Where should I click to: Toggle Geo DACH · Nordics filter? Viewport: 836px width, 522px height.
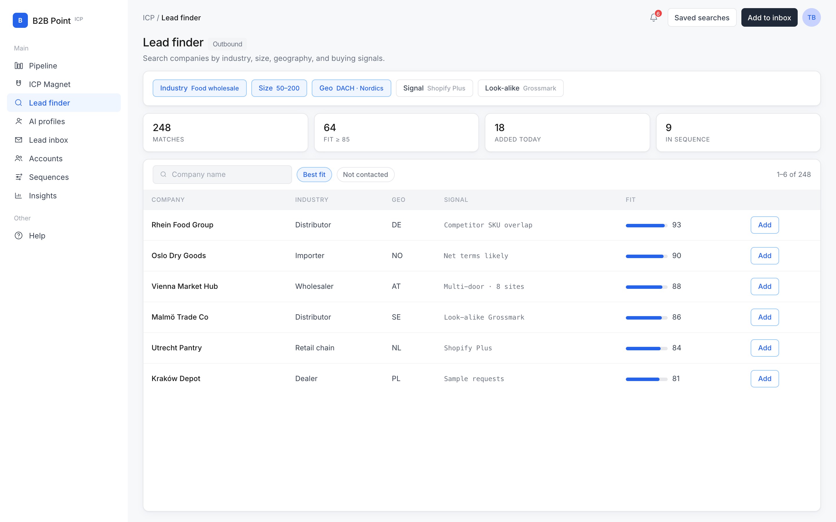351,88
